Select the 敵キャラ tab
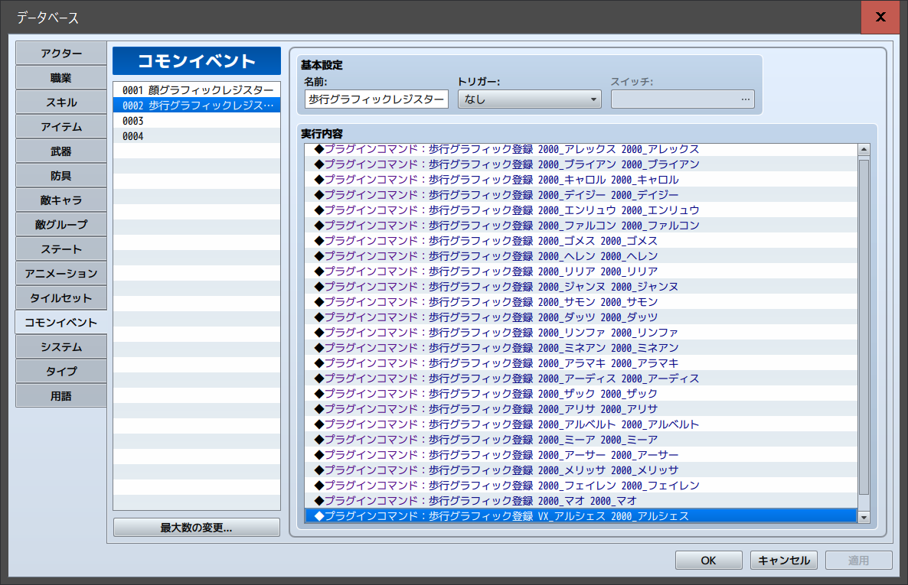The width and height of the screenshot is (908, 585). tap(60, 200)
